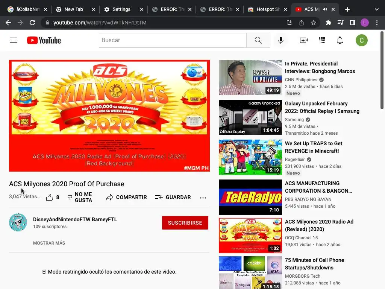Open title '75 Minutes of Cell Phone Startups'
Viewport: 385px width, 289px height.
(315, 264)
